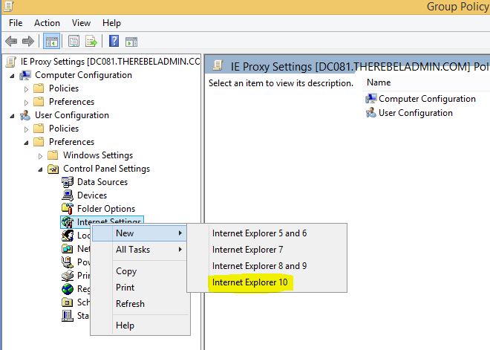The height and width of the screenshot is (350, 490).
Task: Expand Policies under Computer Configuration
Action: point(26,89)
